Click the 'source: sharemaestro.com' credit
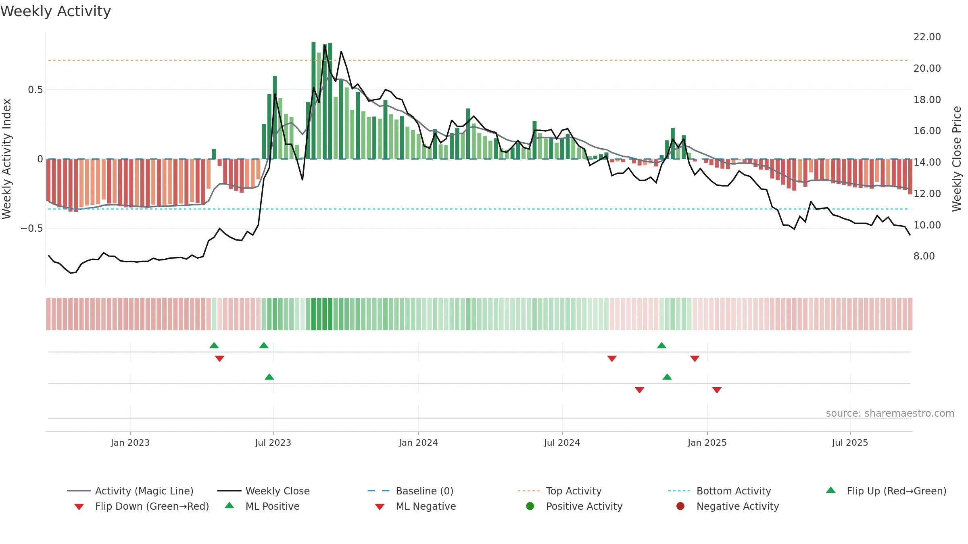Viewport: 968px width, 544px height. tap(890, 413)
